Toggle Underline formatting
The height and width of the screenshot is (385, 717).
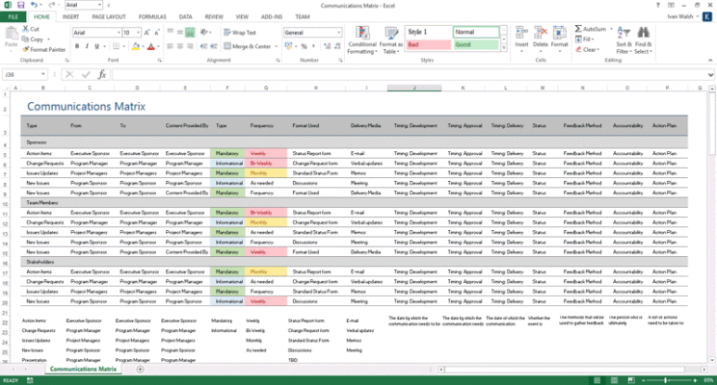tap(96, 46)
